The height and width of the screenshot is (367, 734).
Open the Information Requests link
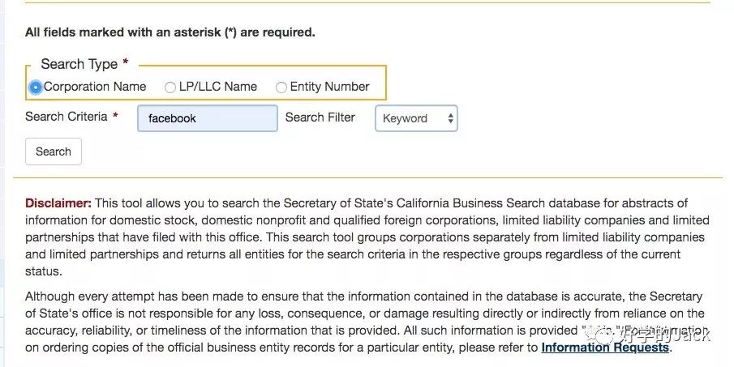pos(605,348)
